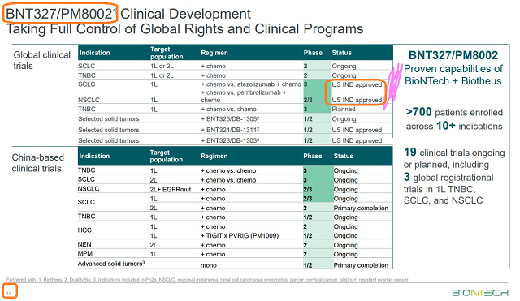Select the '+ chemo vs. atezolizumab + chemo' regimen cell
This screenshot has width=520, height=301.
point(251,84)
